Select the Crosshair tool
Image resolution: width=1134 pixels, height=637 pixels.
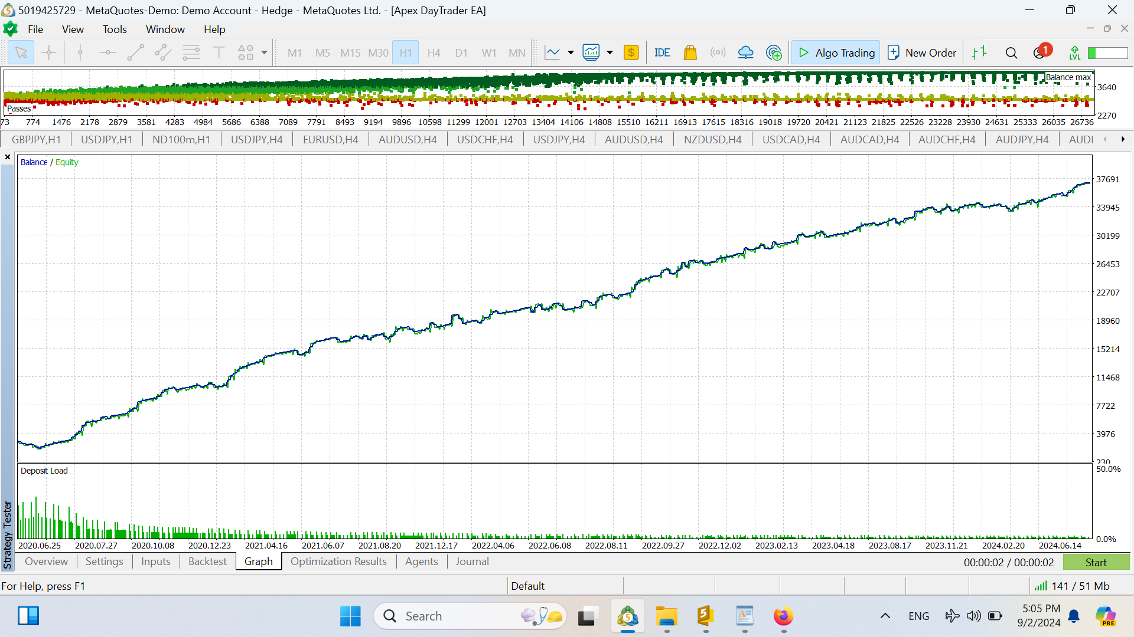[49, 52]
